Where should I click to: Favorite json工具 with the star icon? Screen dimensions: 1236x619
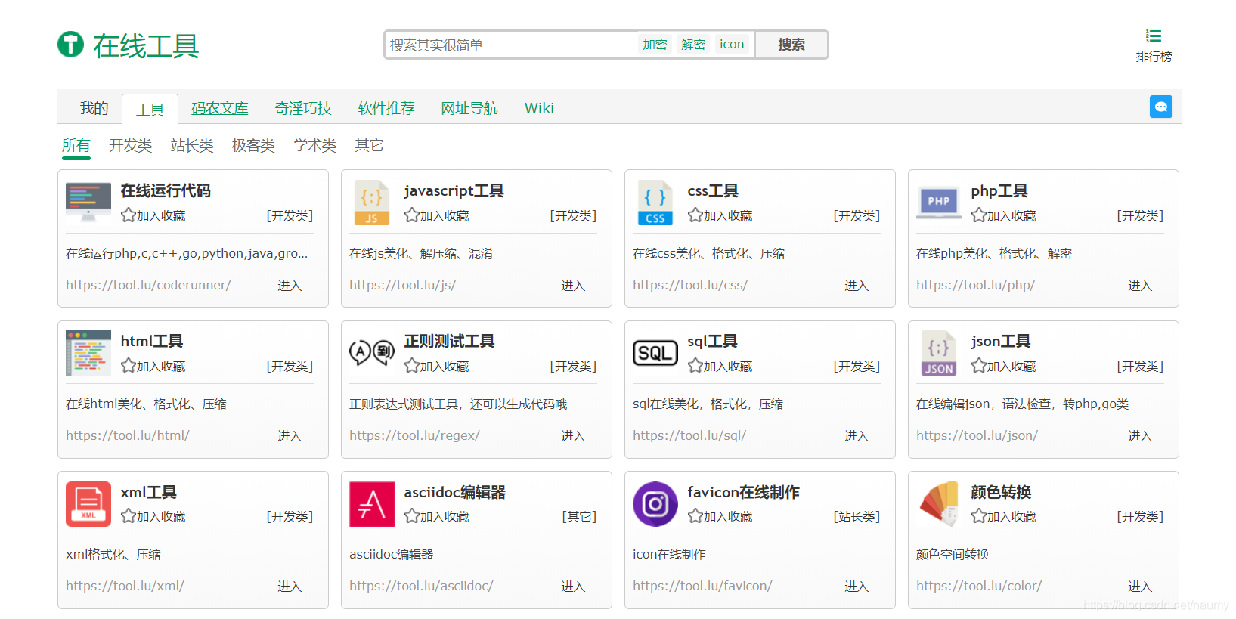click(x=979, y=366)
